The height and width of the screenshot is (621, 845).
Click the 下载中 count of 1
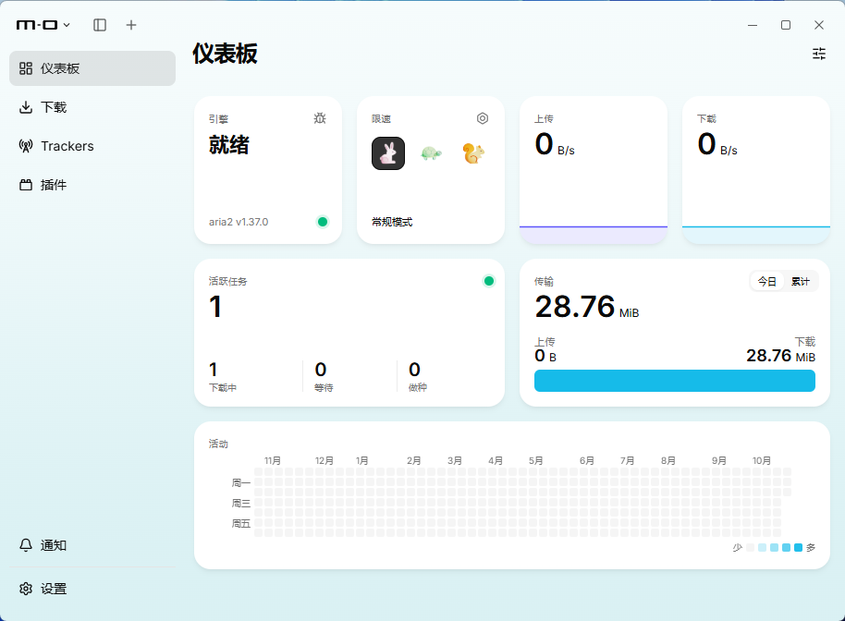(214, 370)
